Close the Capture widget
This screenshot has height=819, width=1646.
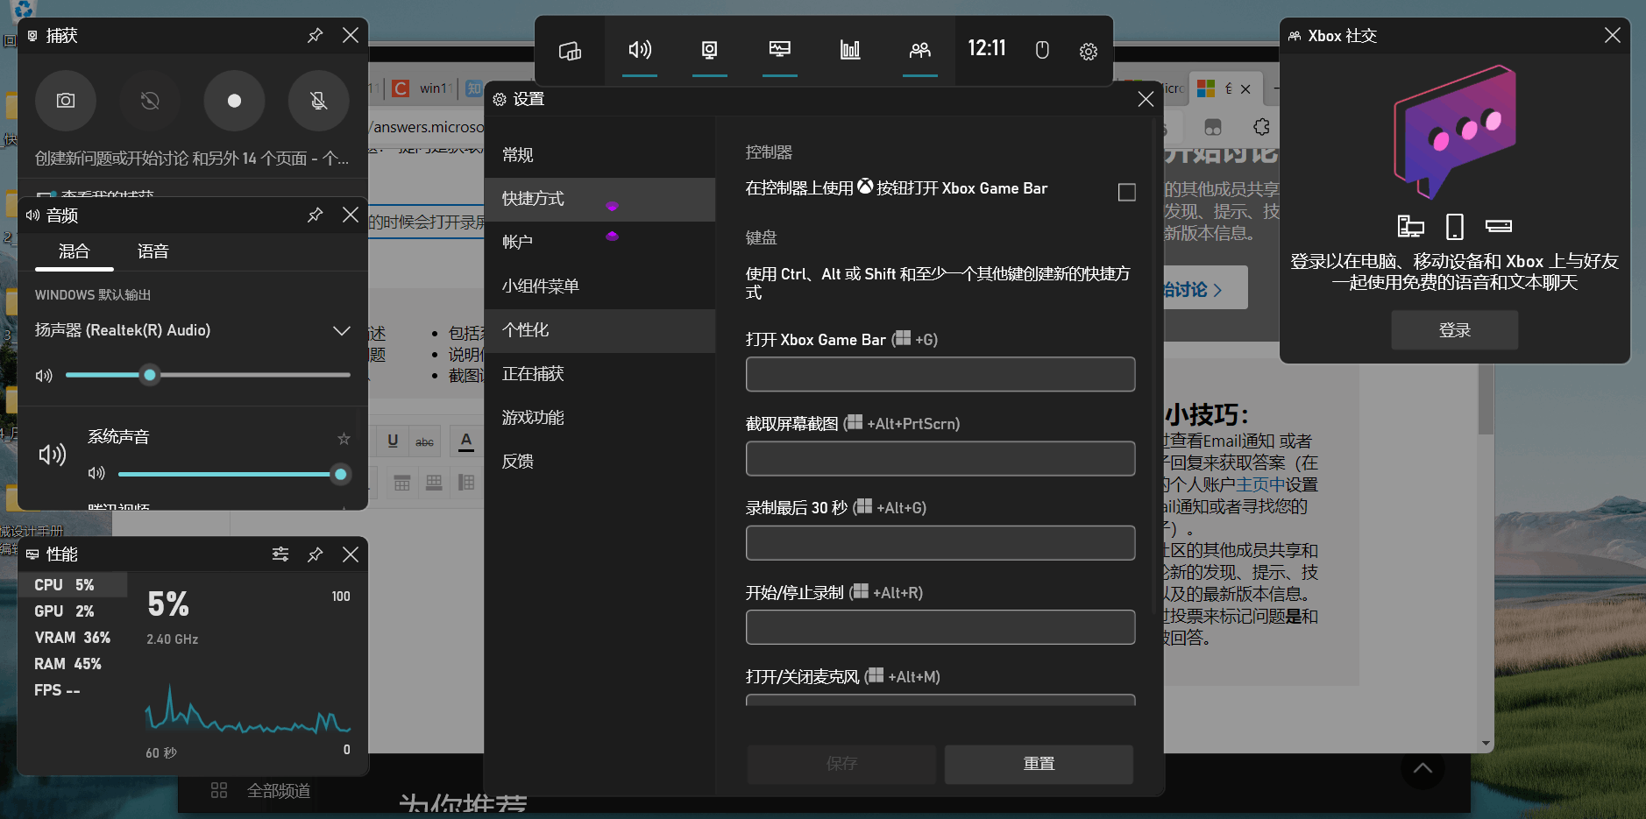351,35
